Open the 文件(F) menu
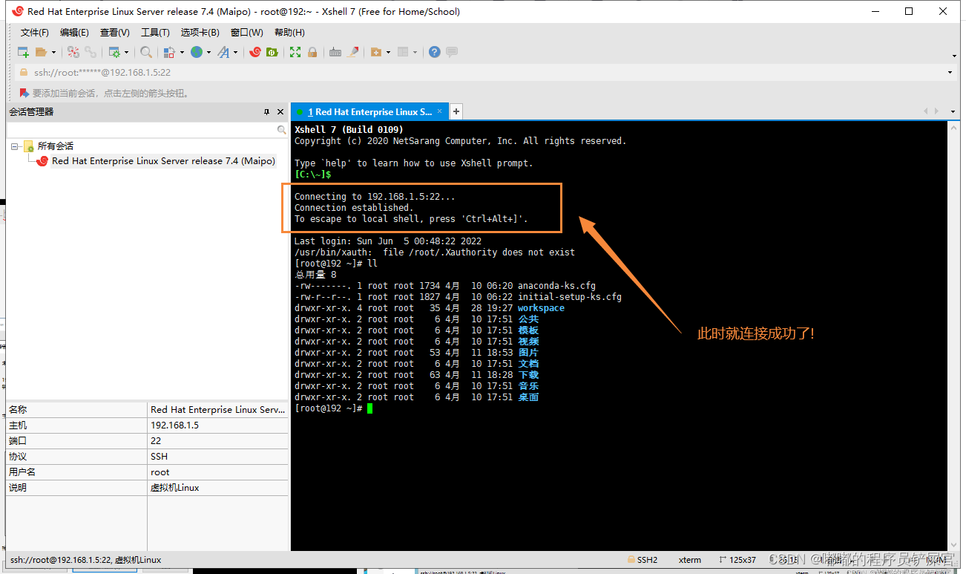 pyautogui.click(x=35, y=33)
